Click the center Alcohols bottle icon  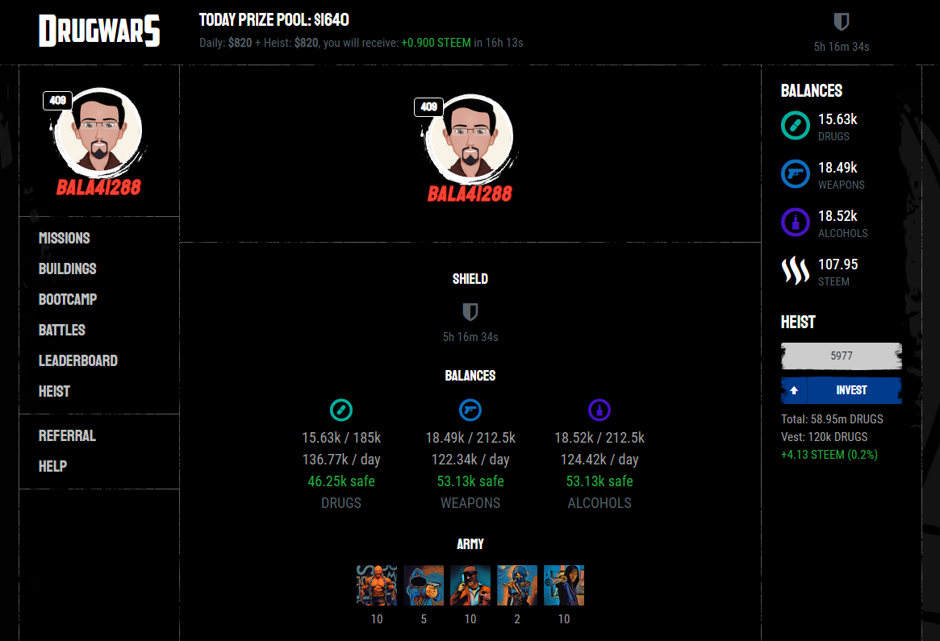point(599,410)
